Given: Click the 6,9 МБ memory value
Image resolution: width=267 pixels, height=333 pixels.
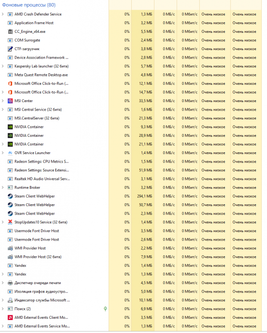Looking at the screenshot, I should 146,309.
